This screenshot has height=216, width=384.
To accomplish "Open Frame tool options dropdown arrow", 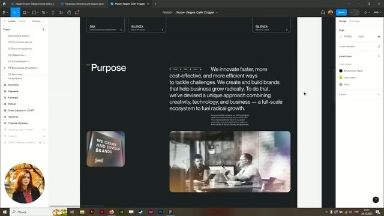I will point(28,13).
